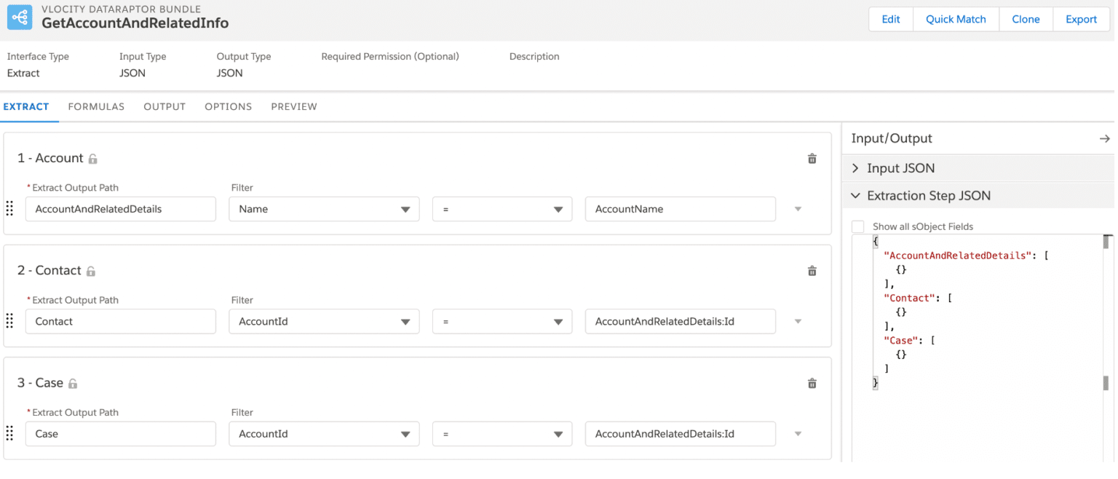Click the DataRaptor bundle icon in the header

coord(20,16)
